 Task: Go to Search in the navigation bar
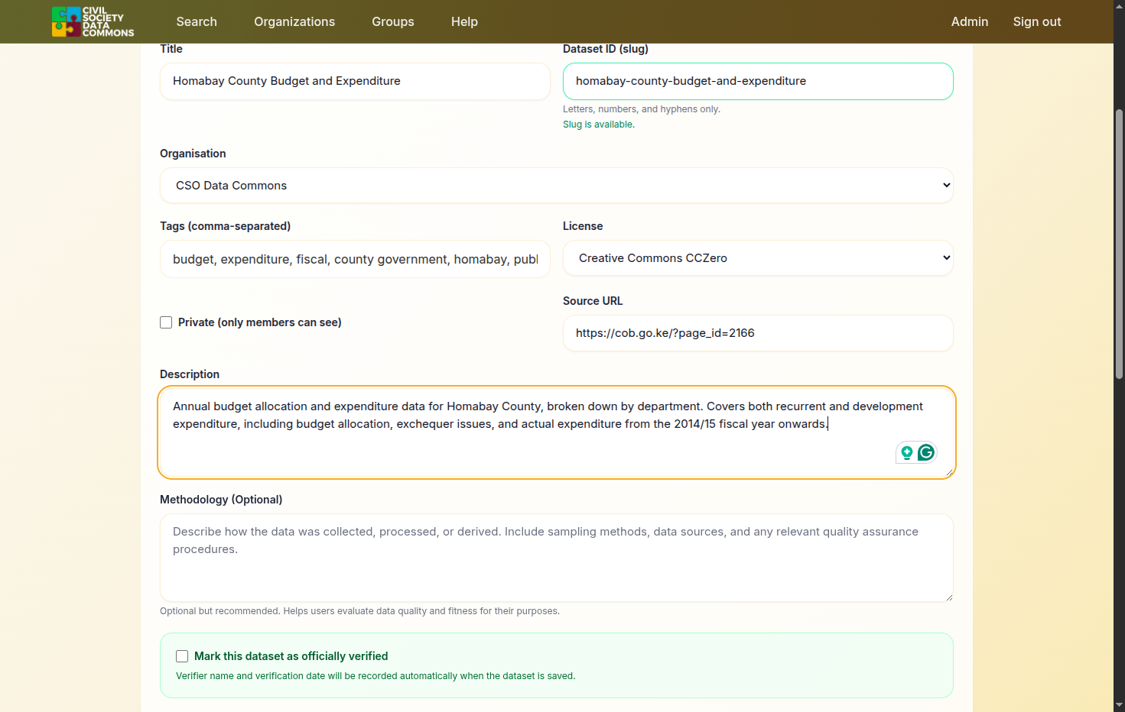197,21
